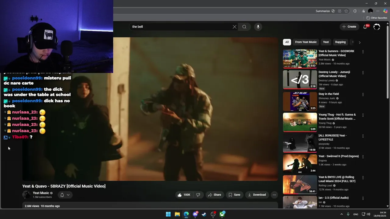Dislike the video with thumbs down
Image resolution: width=390 pixels, height=219 pixels.
point(198,195)
